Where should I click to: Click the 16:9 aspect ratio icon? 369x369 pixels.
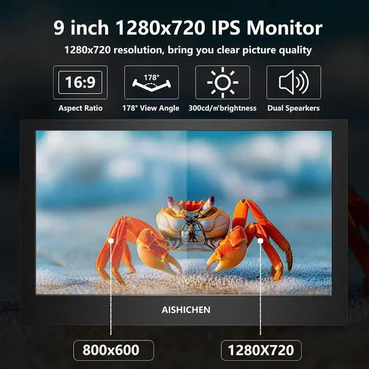tap(80, 82)
